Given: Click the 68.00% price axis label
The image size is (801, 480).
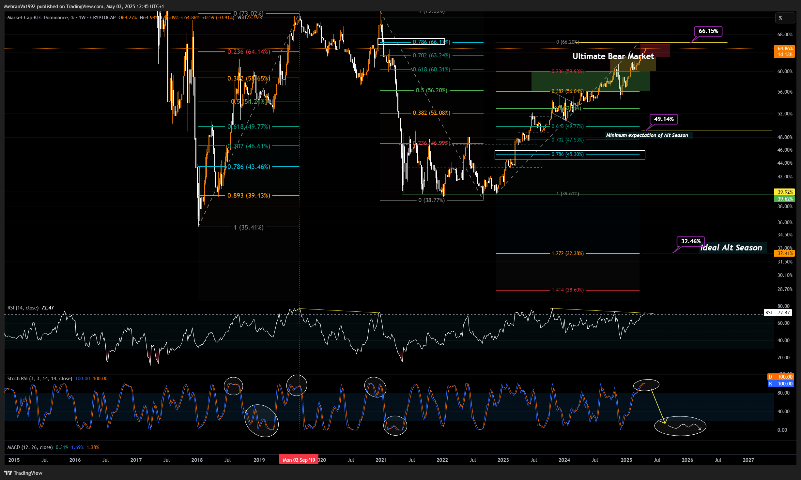Looking at the screenshot, I should [x=785, y=35].
